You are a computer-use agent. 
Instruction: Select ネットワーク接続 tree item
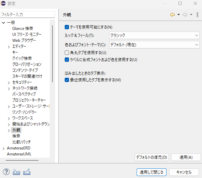tap(25, 88)
